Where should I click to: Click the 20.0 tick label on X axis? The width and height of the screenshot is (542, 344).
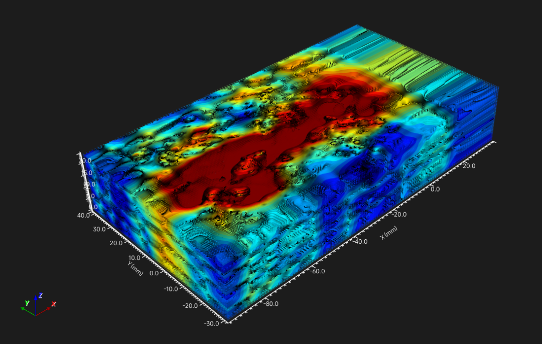tap(469, 166)
